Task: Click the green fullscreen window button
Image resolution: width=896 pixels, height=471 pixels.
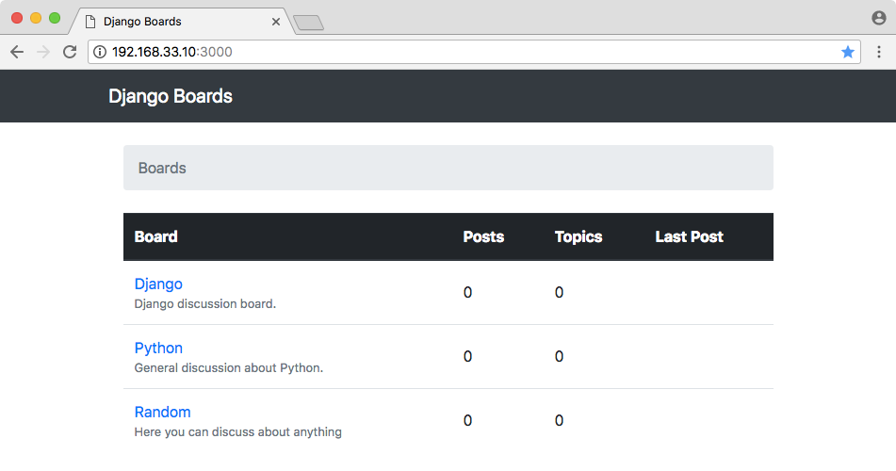Action: [55, 18]
